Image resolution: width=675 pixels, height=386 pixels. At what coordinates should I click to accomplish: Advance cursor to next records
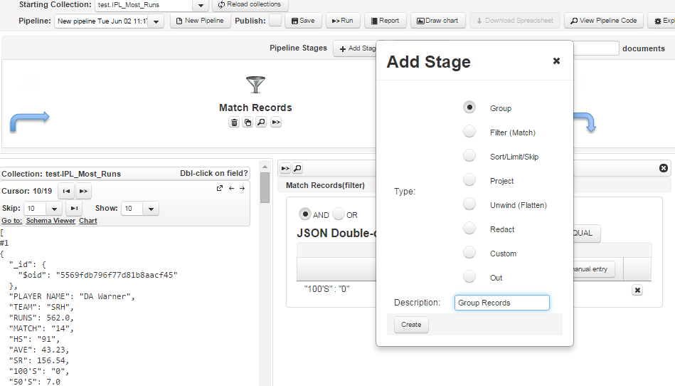pos(83,192)
